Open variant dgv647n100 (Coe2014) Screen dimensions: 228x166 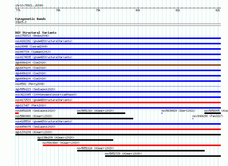click(31, 68)
